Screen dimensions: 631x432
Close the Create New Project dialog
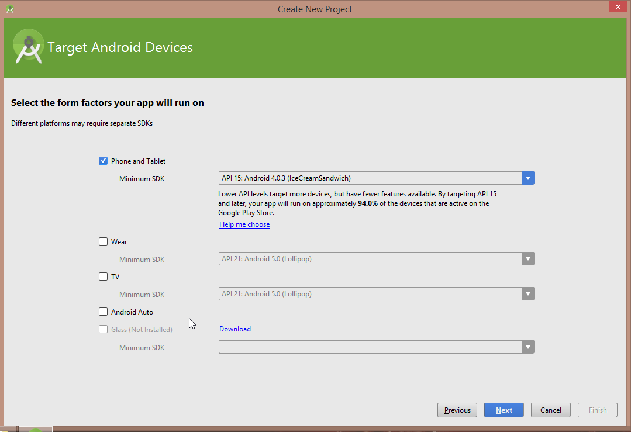[x=618, y=6]
